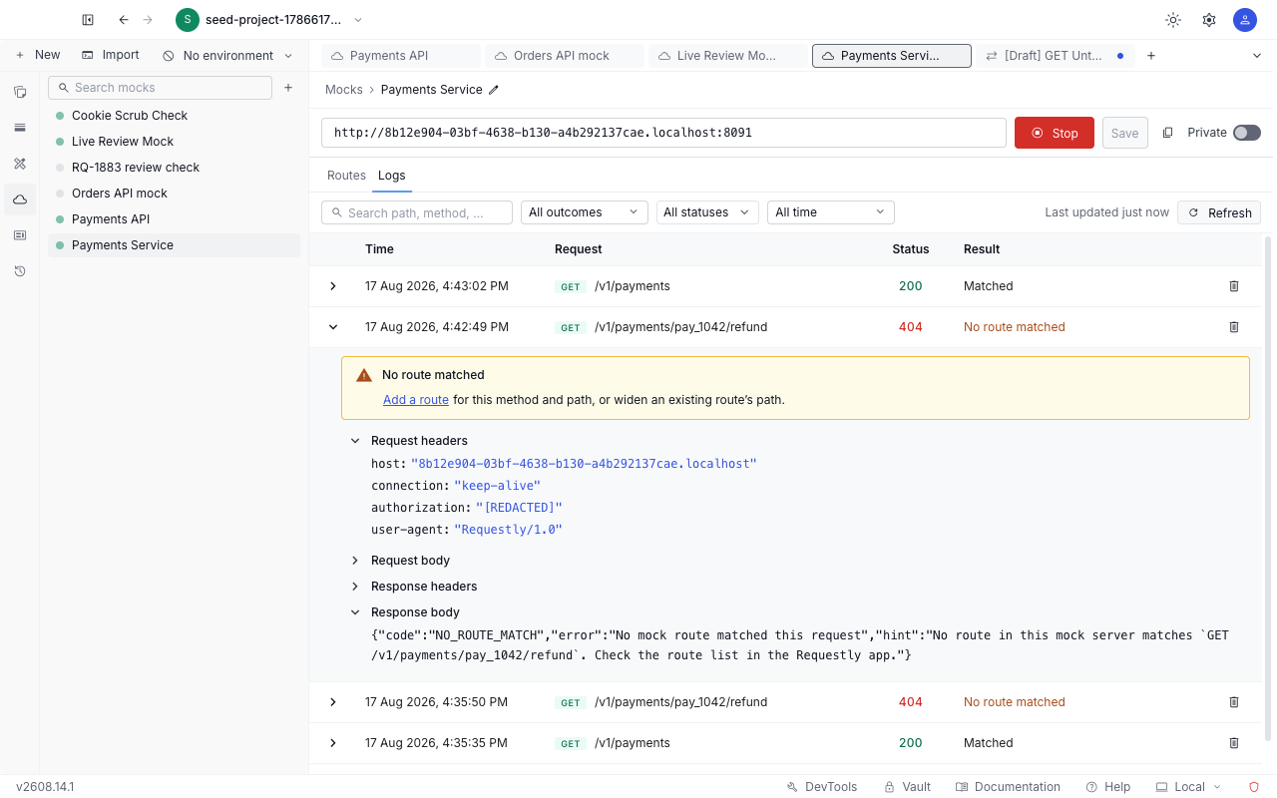Screen dimensions: 1277x798
Task: Rename Payments Service via the pencil icon
Action: [x=493, y=90]
